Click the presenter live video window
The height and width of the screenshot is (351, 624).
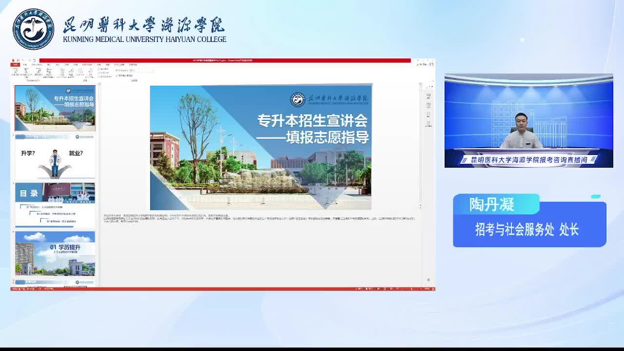pyautogui.click(x=529, y=120)
